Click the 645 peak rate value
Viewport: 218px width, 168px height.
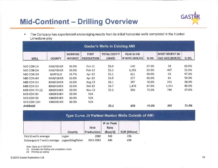pyautogui.click(x=110, y=140)
